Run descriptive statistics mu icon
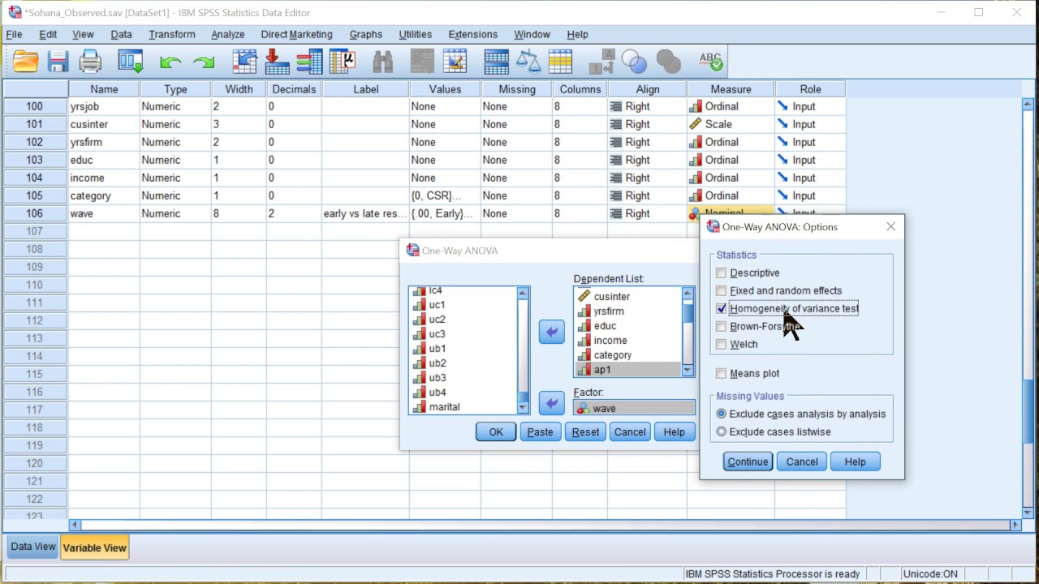Viewport: 1039px width, 584px height. [343, 62]
